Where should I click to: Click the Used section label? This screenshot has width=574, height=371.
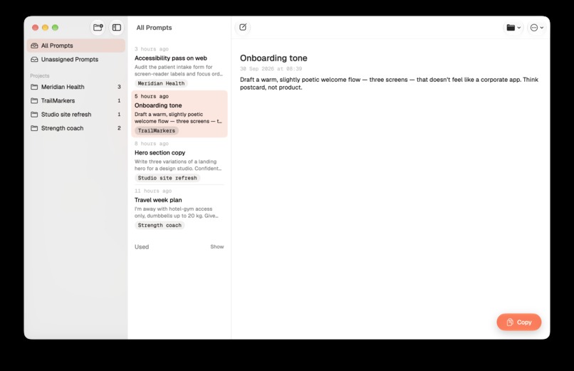(x=142, y=247)
